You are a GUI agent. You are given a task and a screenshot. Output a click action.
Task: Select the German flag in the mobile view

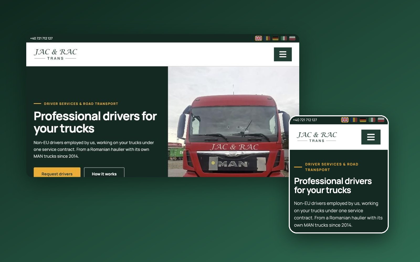tap(363, 120)
